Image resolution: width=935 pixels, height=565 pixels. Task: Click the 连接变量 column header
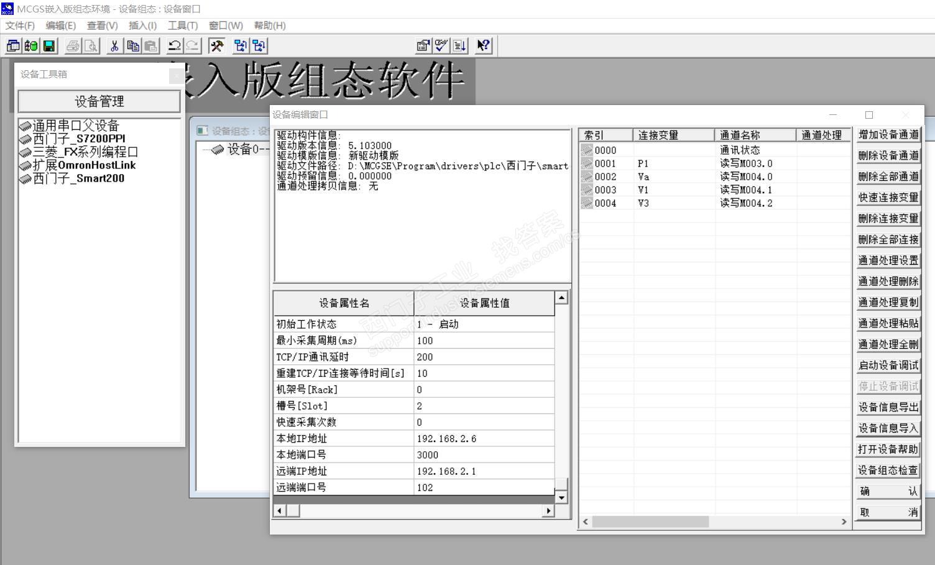(674, 136)
